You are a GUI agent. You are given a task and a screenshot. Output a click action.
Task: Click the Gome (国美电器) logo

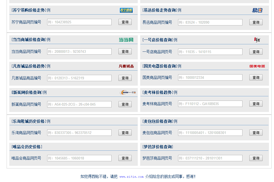(x=257, y=66)
